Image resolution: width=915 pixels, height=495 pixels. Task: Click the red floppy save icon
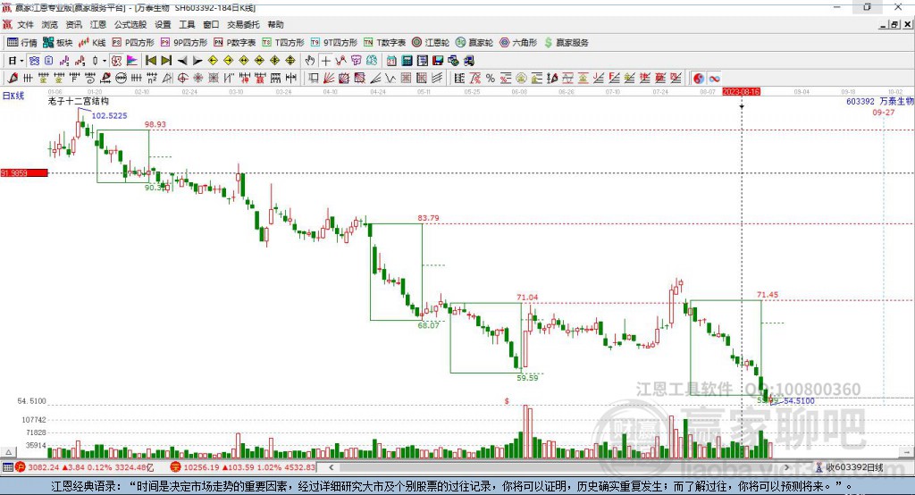438,61
